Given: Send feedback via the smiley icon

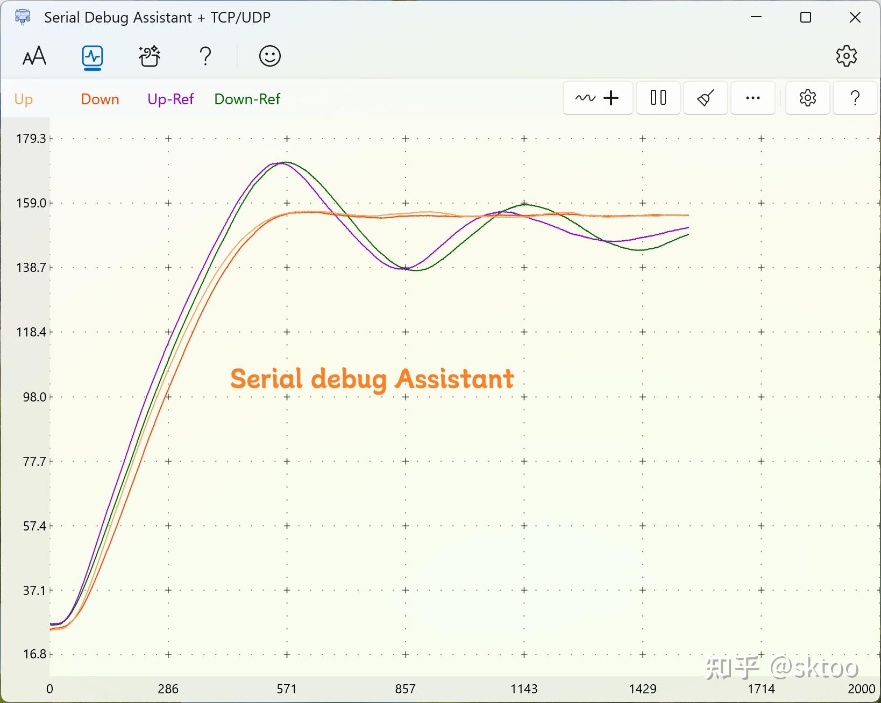Looking at the screenshot, I should click(x=269, y=55).
